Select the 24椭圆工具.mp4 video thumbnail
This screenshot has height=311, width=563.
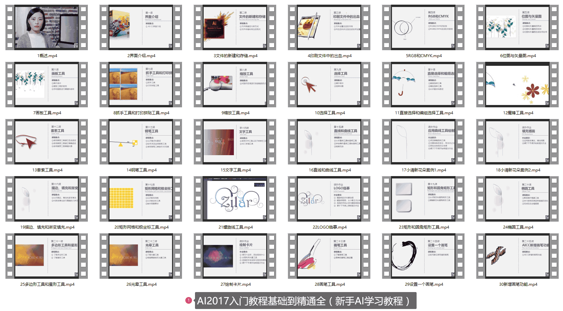pyautogui.click(x=517, y=199)
